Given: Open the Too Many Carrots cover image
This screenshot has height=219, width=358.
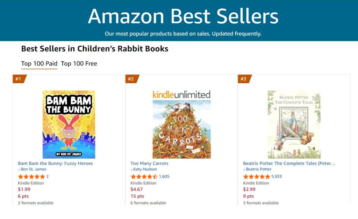Looking at the screenshot, I should [181, 124].
